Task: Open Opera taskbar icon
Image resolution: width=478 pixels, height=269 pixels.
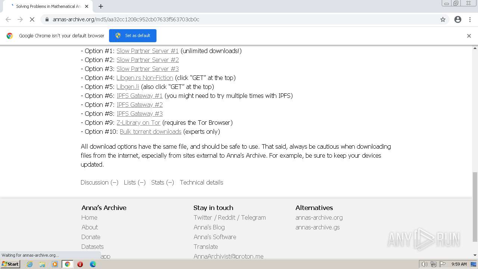Action: click(x=80, y=264)
